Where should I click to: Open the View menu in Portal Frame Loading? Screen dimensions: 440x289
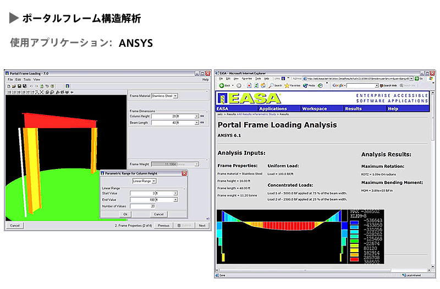coord(37,79)
